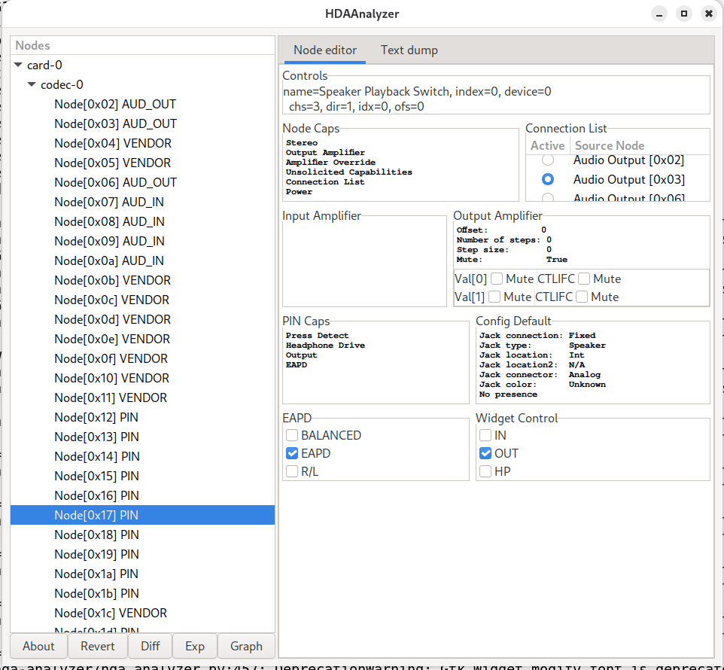Image resolution: width=724 pixels, height=670 pixels.
Task: Maximize the HDAAnalyzer window
Action: (683, 14)
